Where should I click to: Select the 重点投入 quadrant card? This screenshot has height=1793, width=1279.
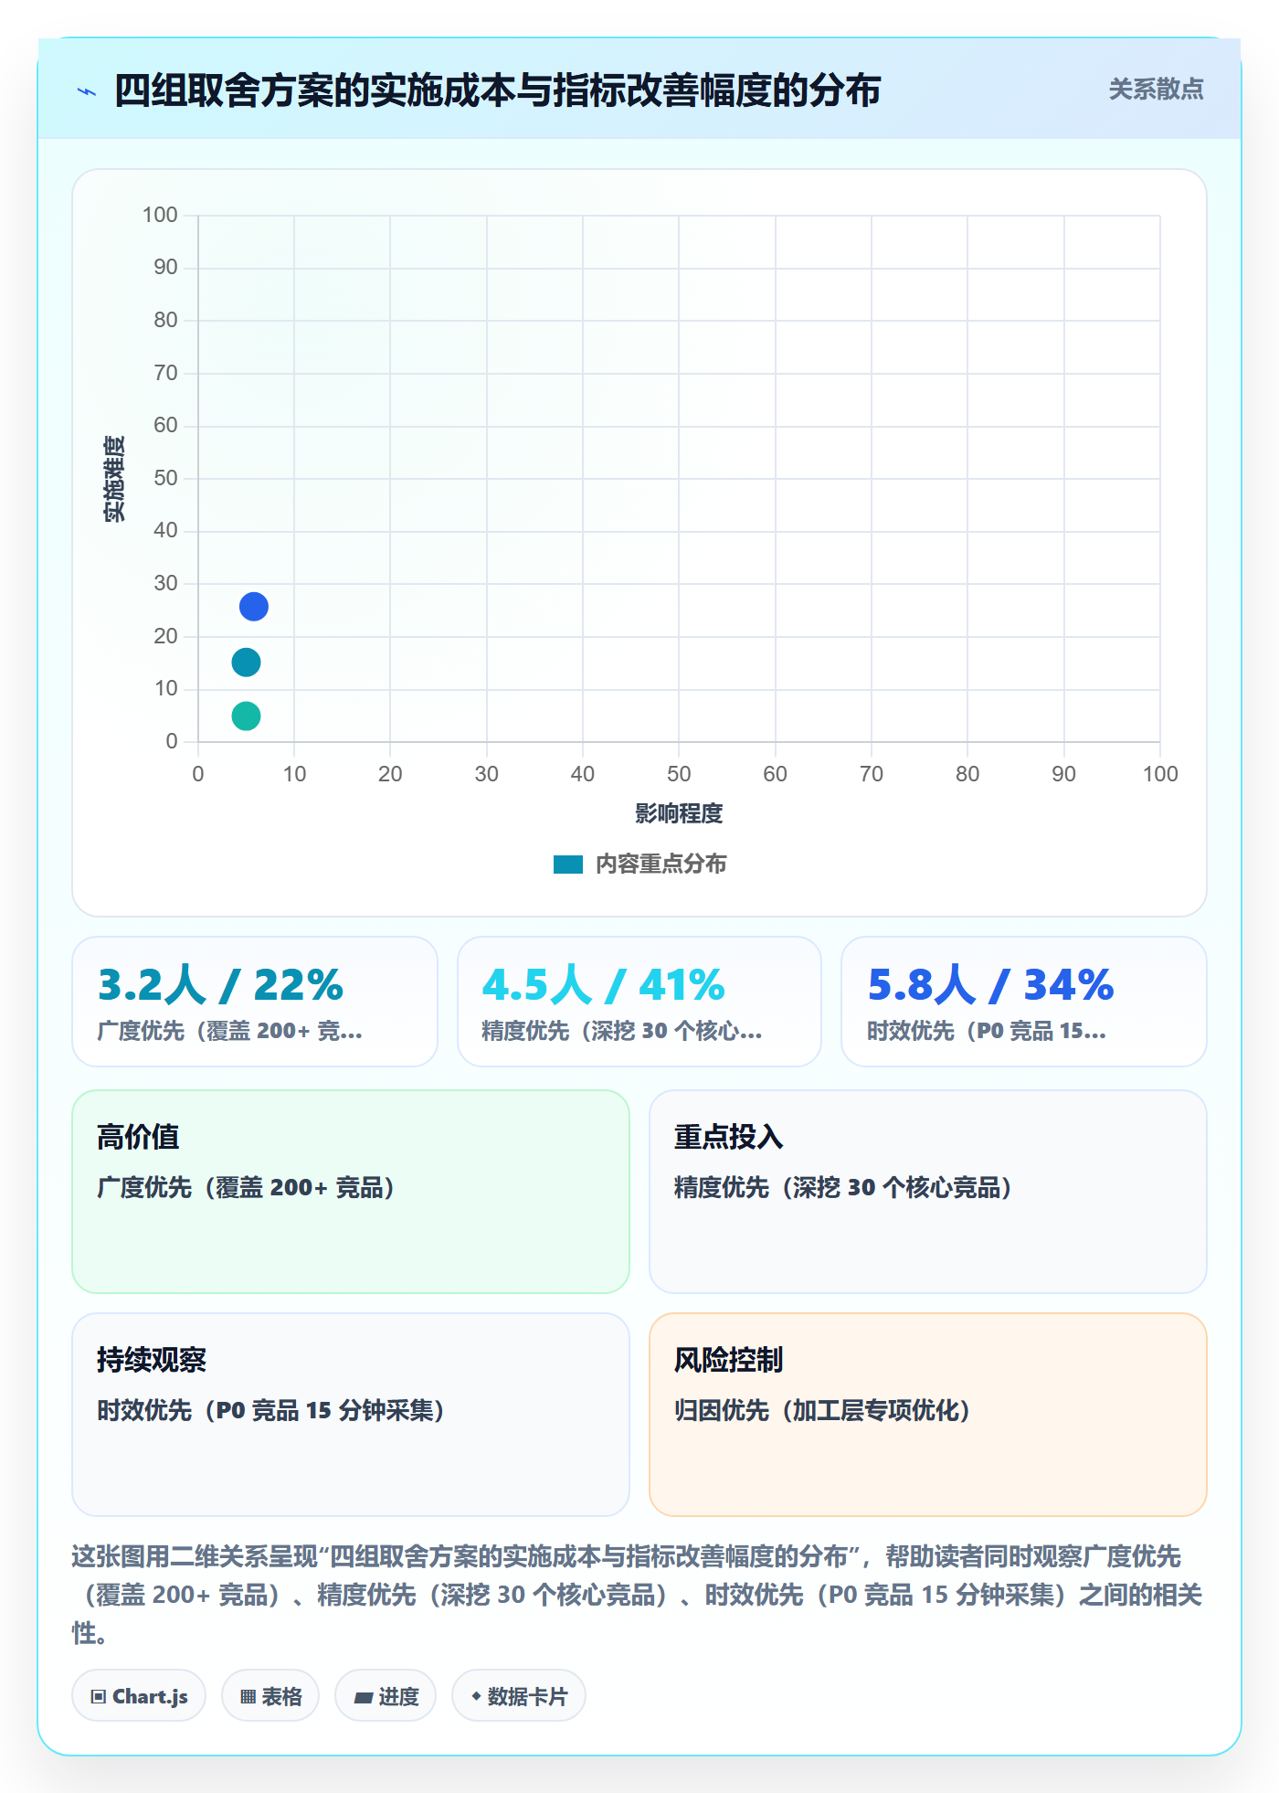pyautogui.click(x=928, y=1192)
